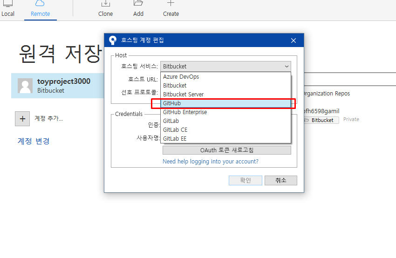The width and height of the screenshot is (396, 258).
Task: Switch to the Local tab
Action: [8, 9]
